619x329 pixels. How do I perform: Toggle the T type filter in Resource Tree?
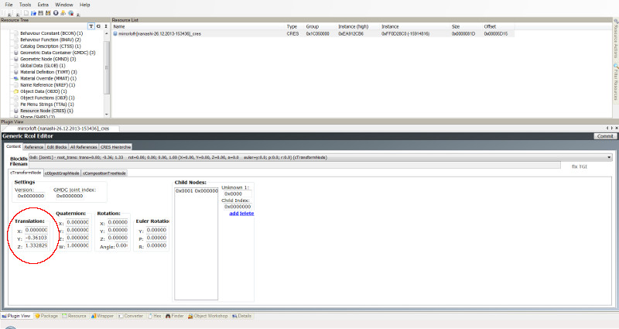pyautogui.click(x=90, y=26)
